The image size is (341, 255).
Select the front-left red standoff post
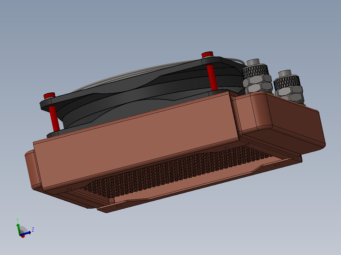(x=54, y=118)
